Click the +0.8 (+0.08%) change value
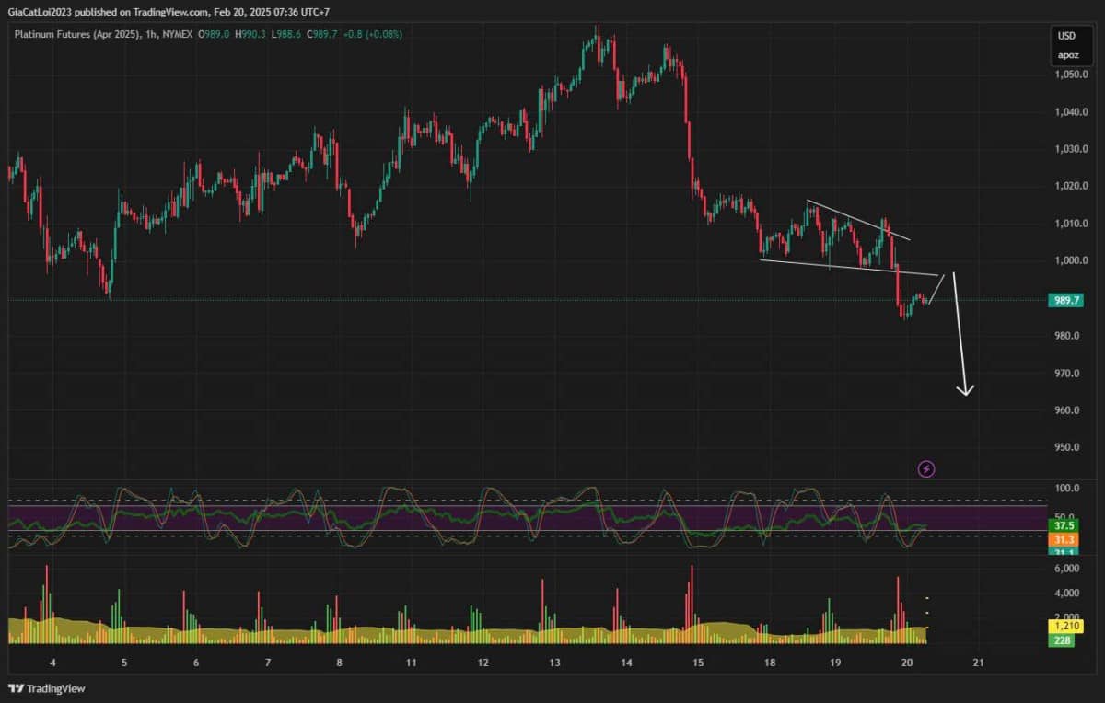The image size is (1105, 703). [x=372, y=34]
